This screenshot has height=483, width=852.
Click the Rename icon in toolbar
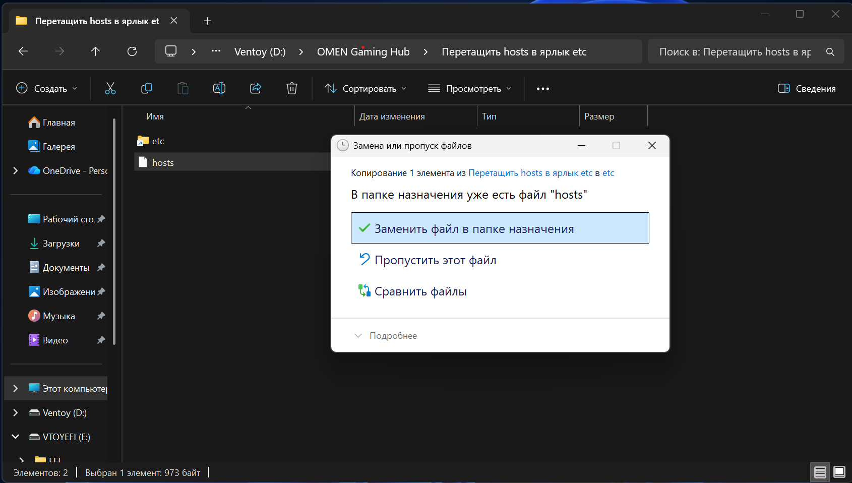coord(219,89)
